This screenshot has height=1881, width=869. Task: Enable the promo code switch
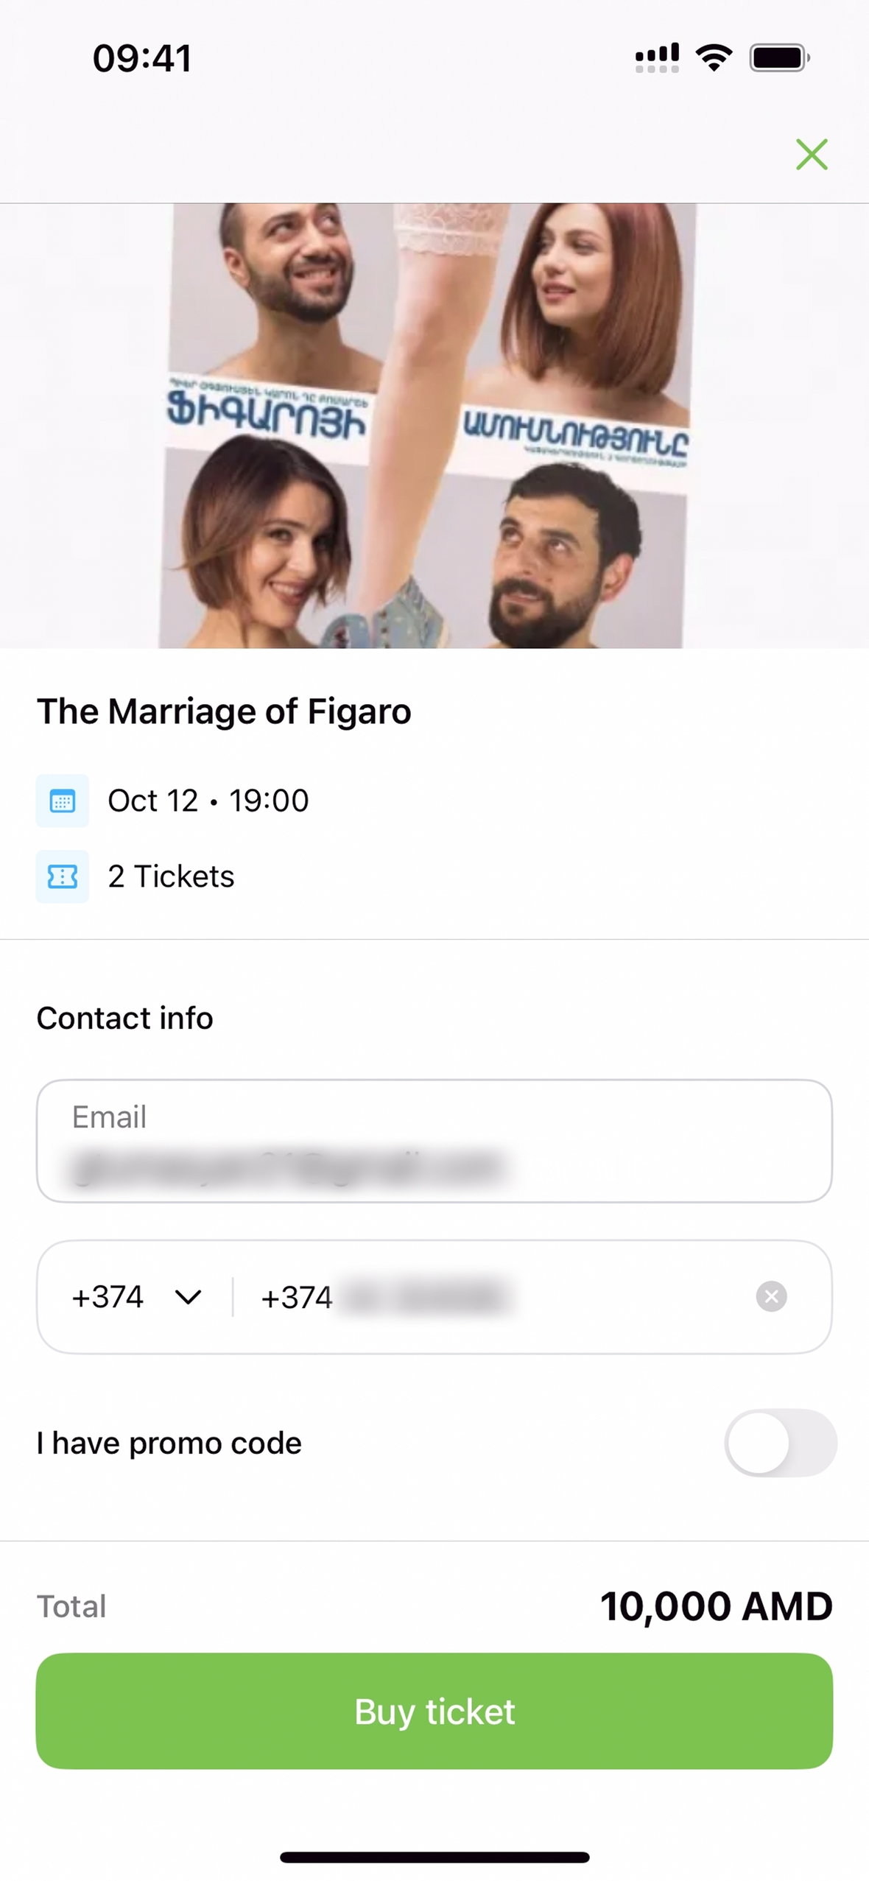(780, 1443)
